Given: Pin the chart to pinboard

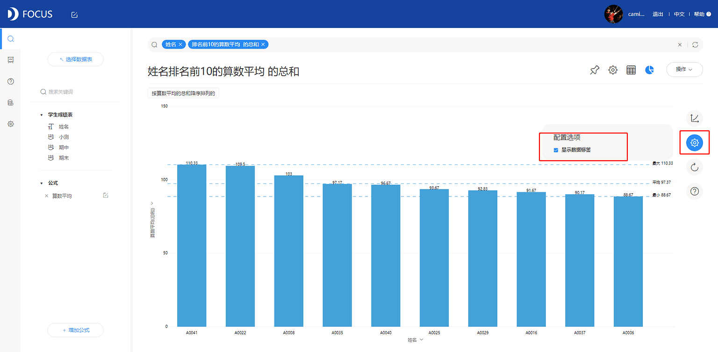Looking at the screenshot, I should pyautogui.click(x=594, y=70).
